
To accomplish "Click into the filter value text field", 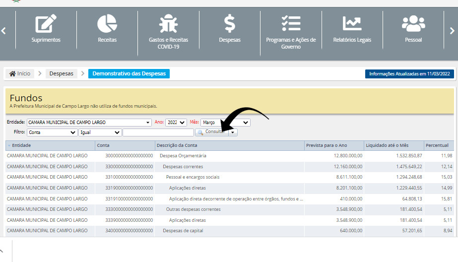I will tap(158, 132).
